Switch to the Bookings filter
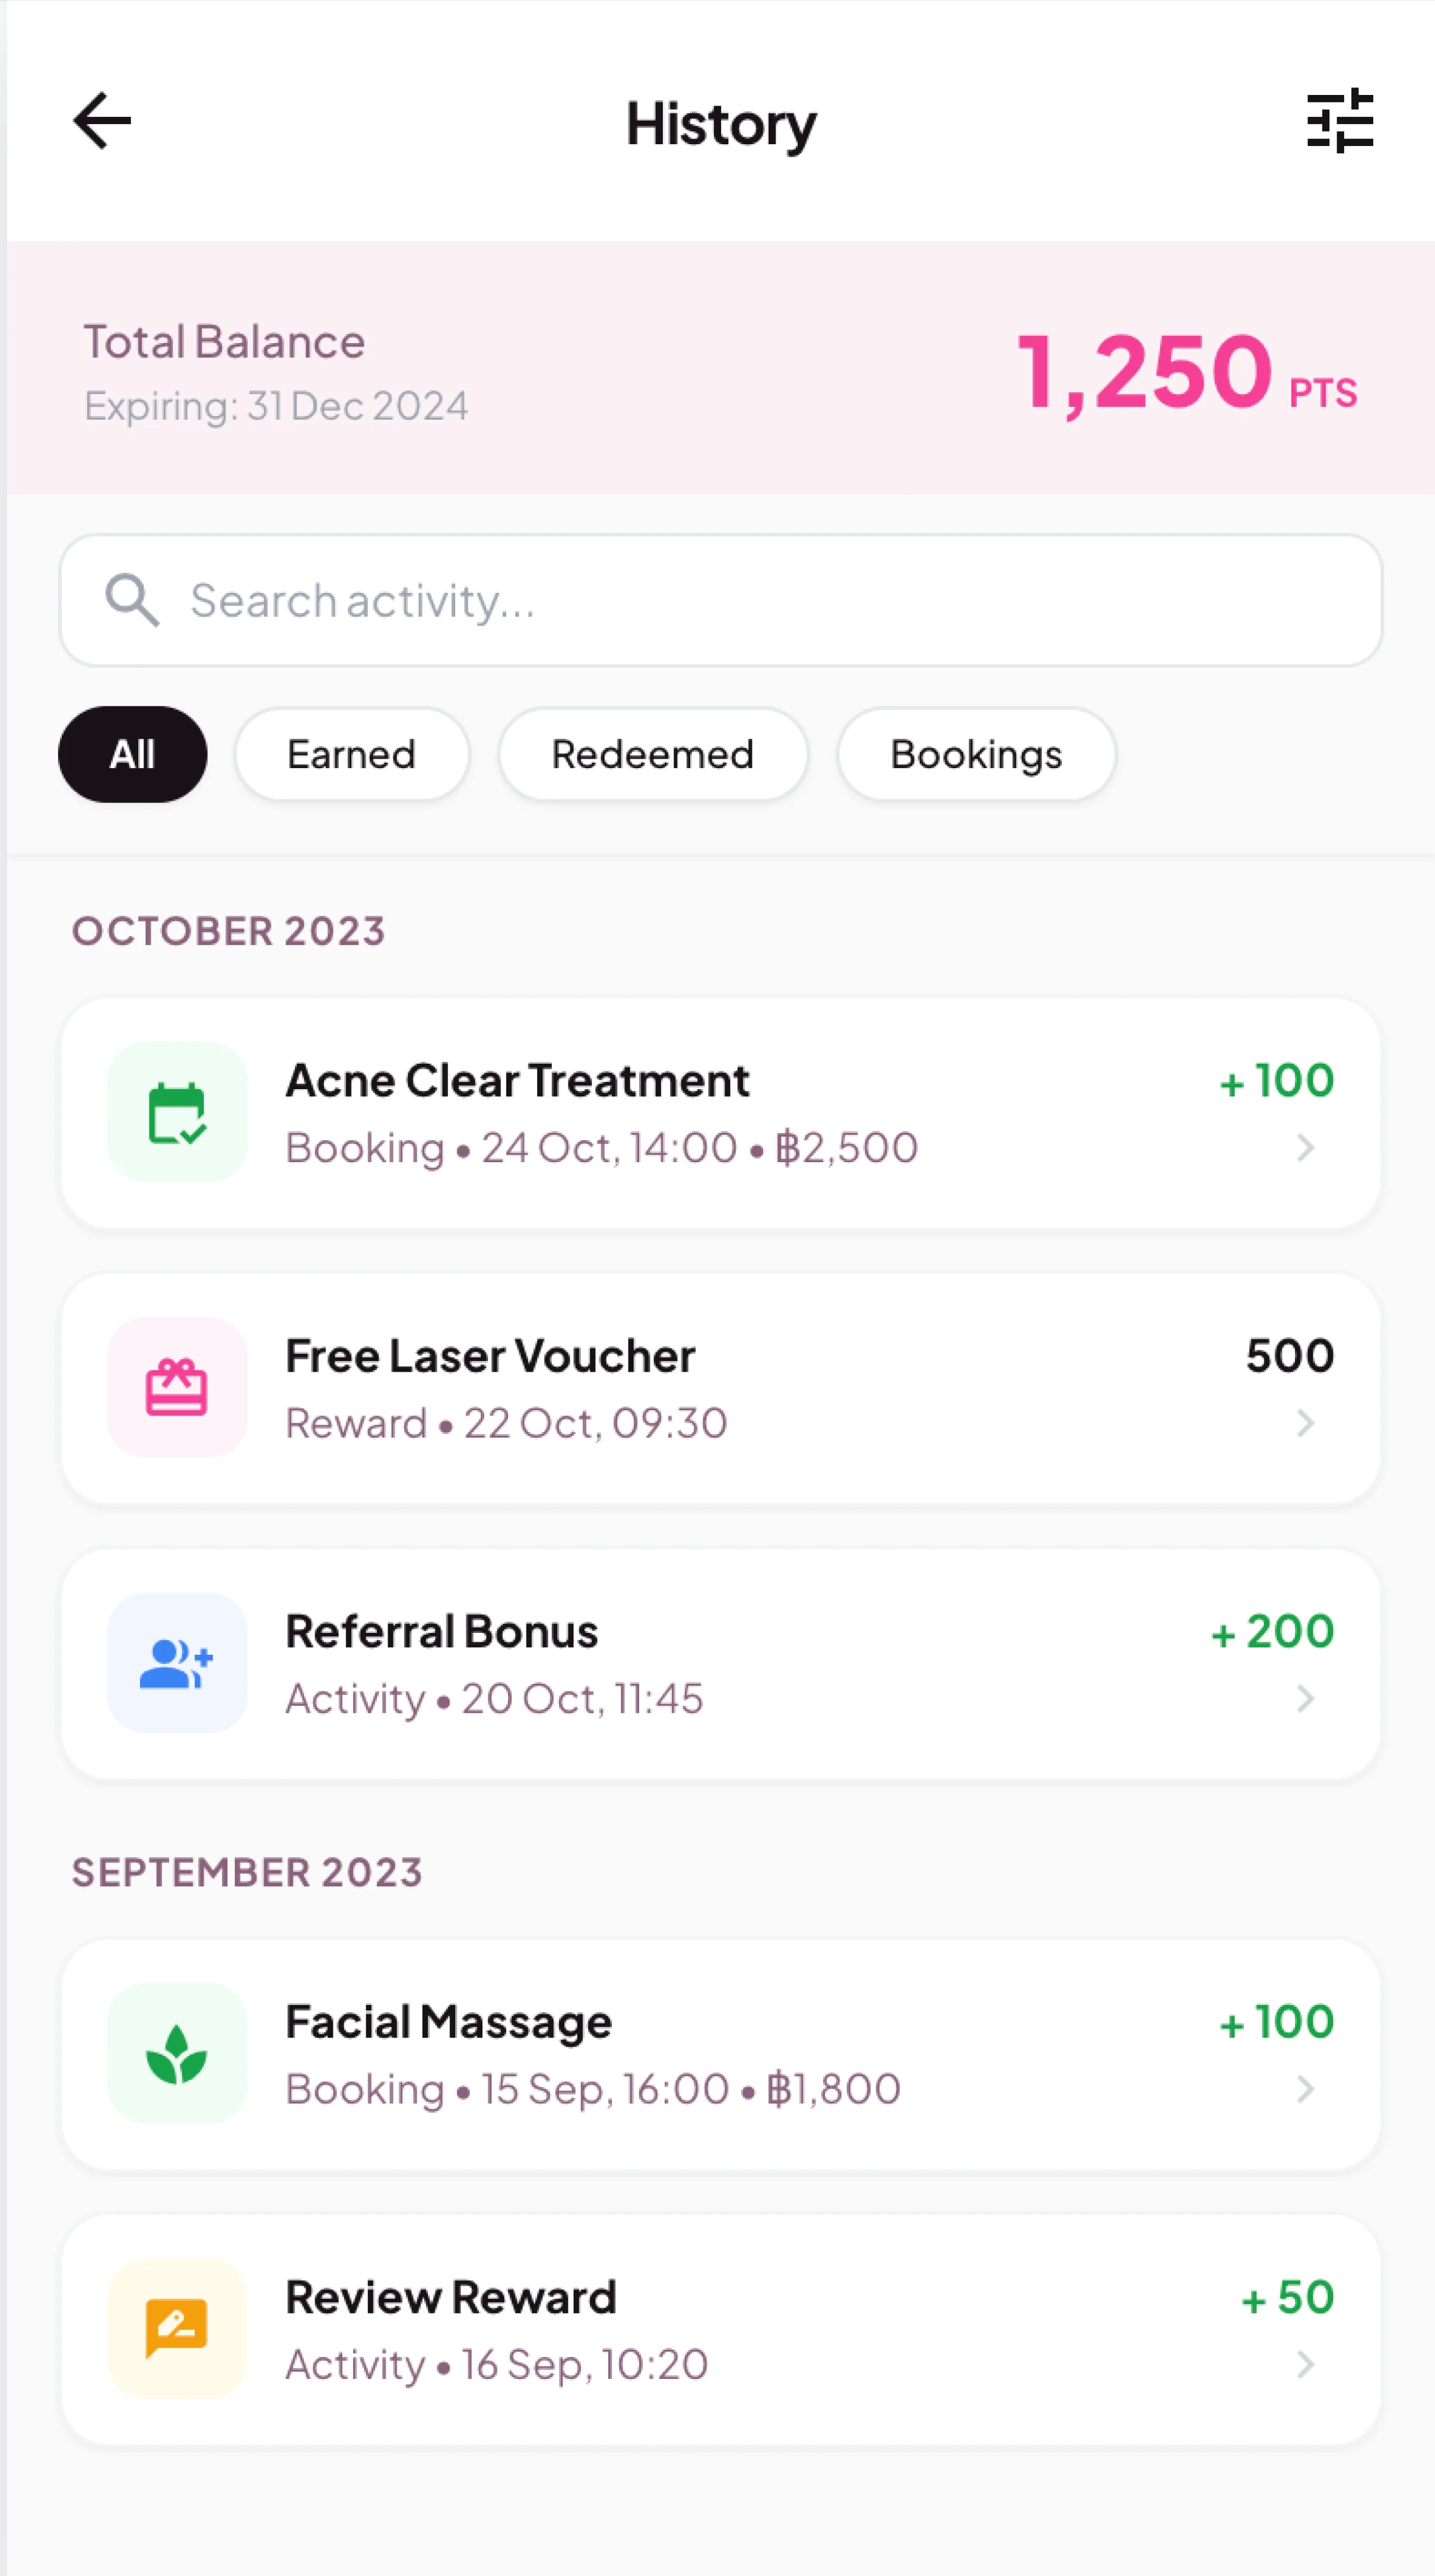This screenshot has height=2576, width=1435. pos(976,754)
